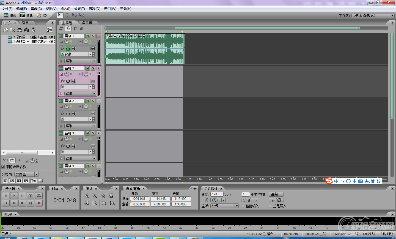Toggle show audio files filter icon
Image resolution: width=396 pixels, height=239 pixels.
(x=5, y=181)
